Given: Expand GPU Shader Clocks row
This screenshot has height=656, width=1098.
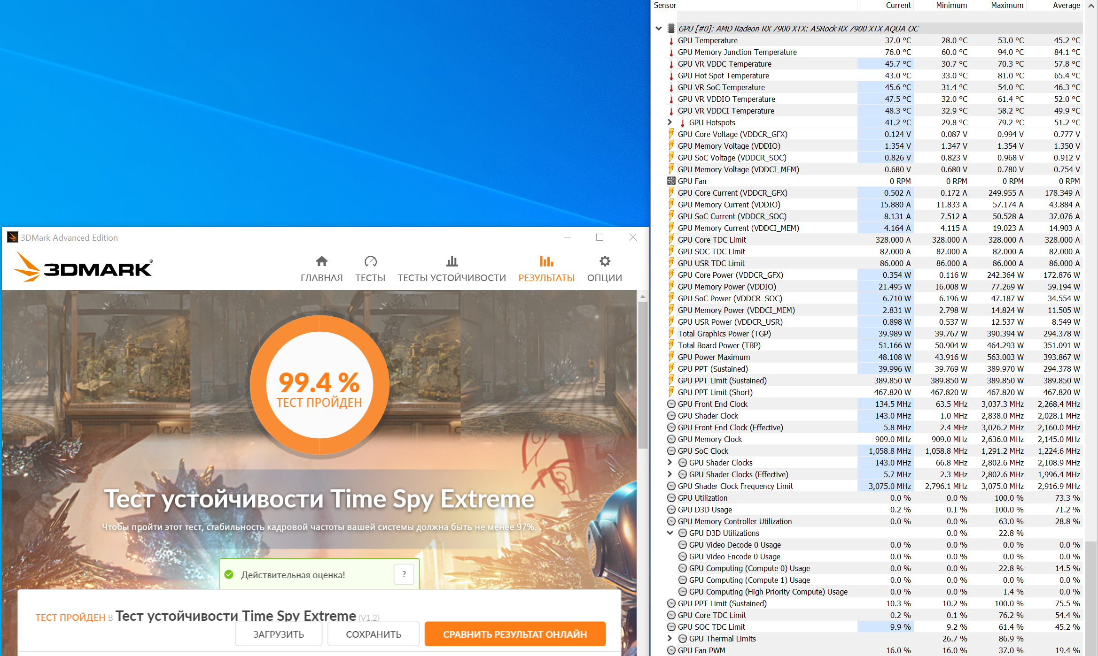Looking at the screenshot, I should [x=670, y=463].
